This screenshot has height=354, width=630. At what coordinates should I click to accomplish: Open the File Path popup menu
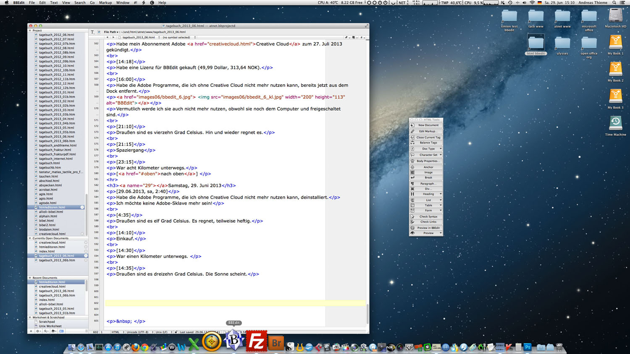click(x=111, y=32)
